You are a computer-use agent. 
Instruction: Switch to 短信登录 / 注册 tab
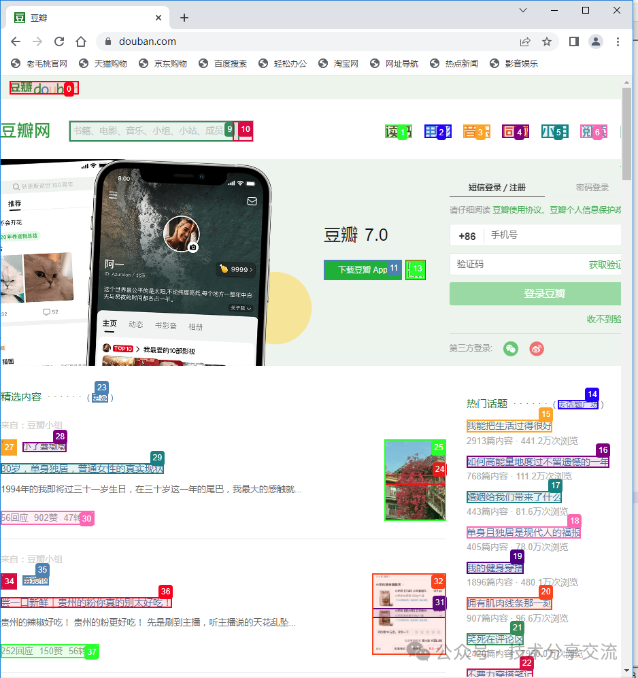click(497, 187)
